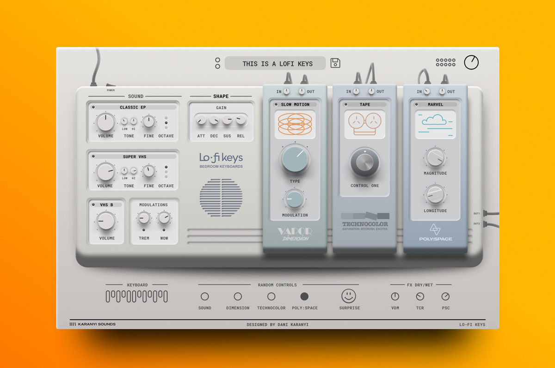Open the THIS IS A LOFI KEYS preset menu
Screen dimensions: 555x368
point(275,63)
